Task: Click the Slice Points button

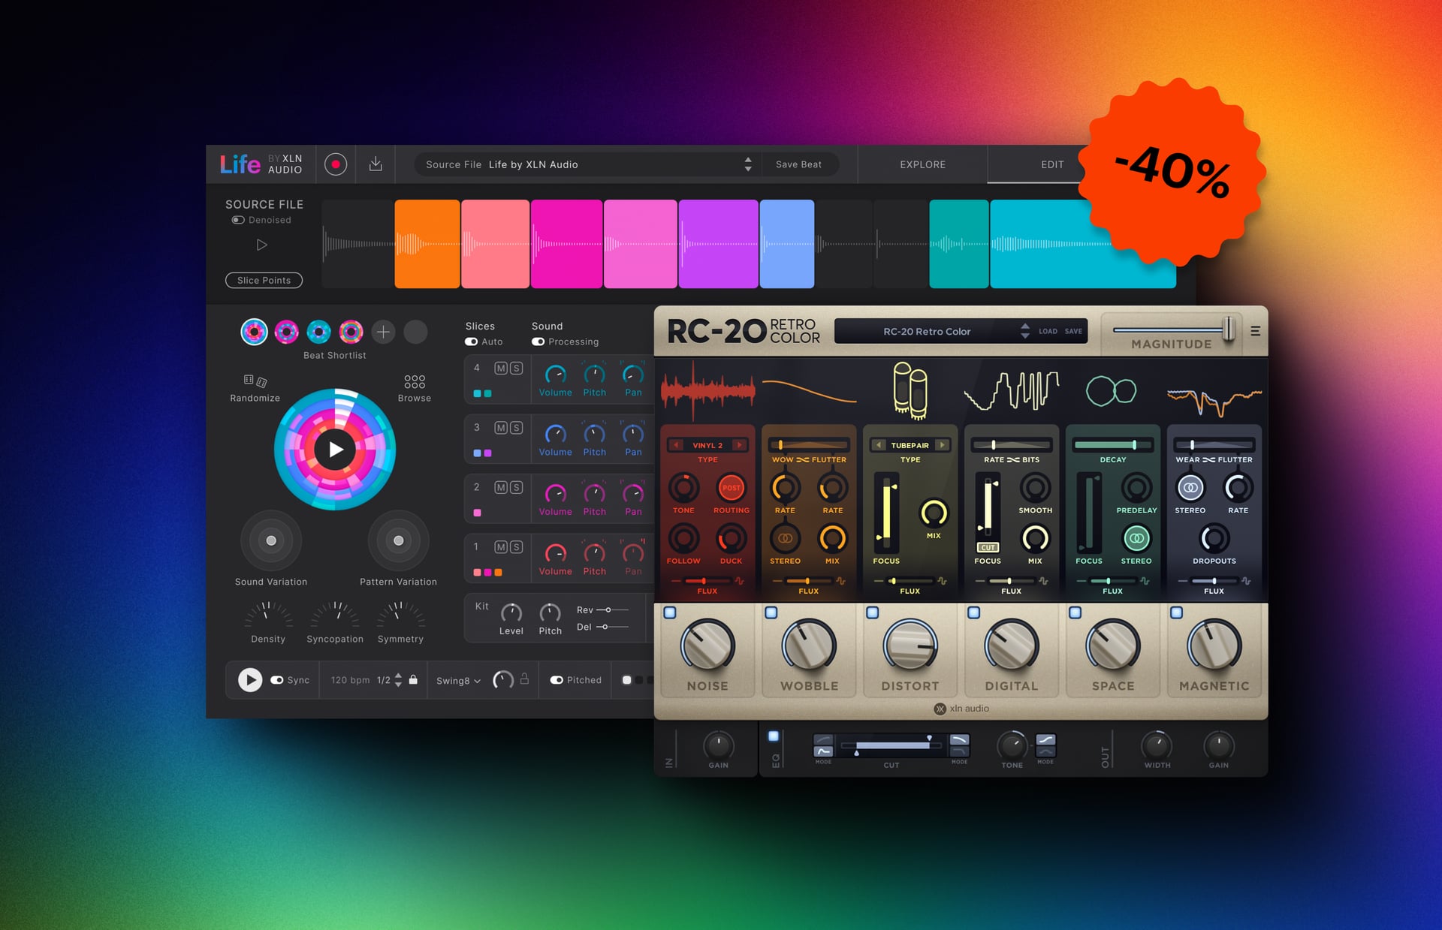Action: click(264, 280)
